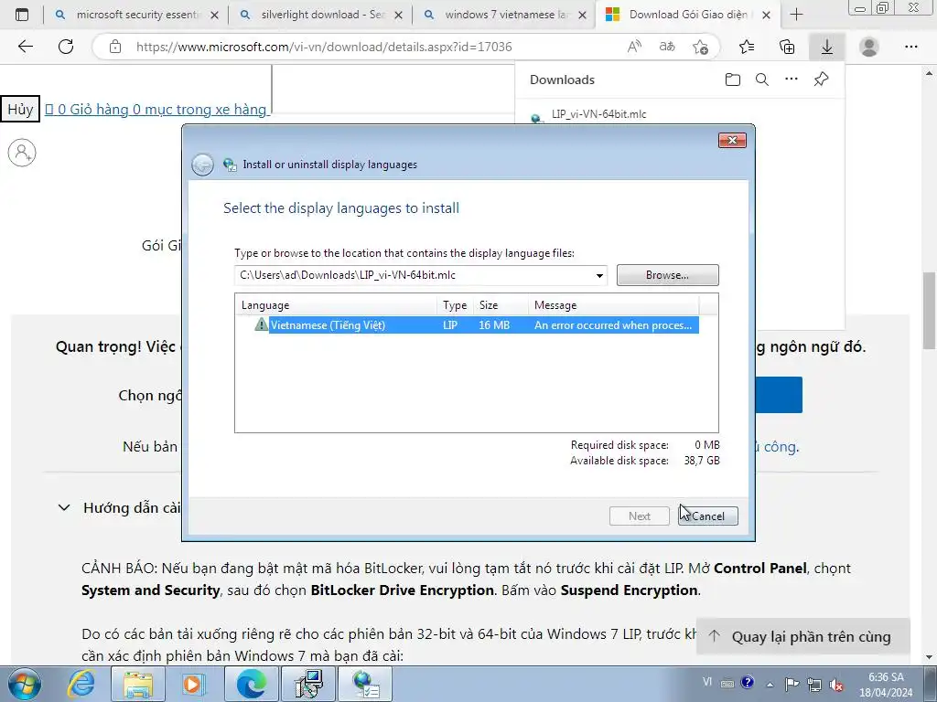Open the Windows Start menu
937x702 pixels.
pyautogui.click(x=24, y=684)
